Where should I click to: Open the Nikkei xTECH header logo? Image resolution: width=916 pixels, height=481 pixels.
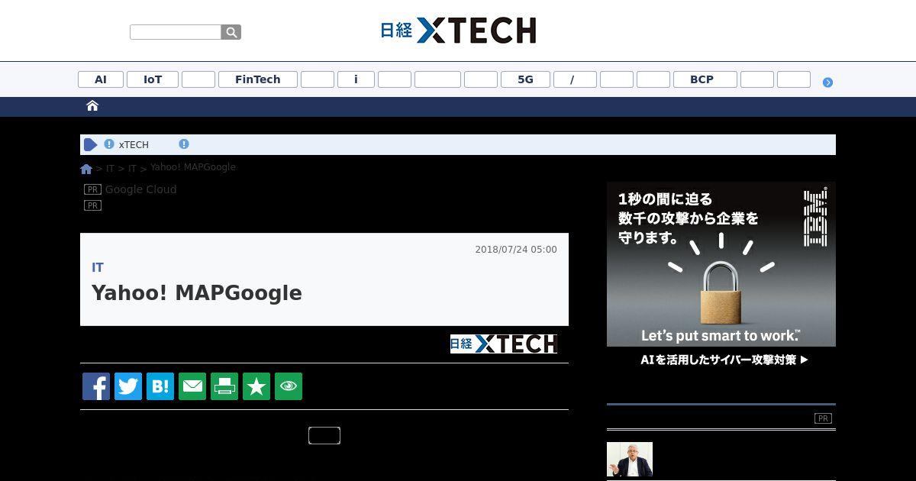[458, 31]
